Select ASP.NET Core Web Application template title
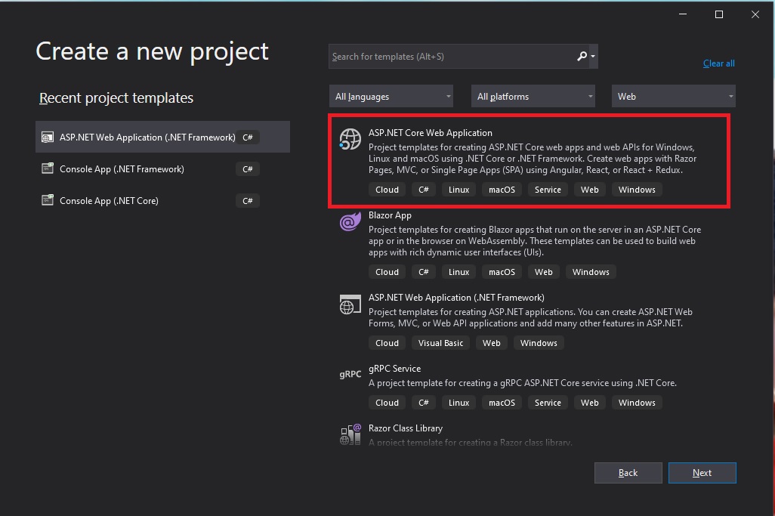Screen dimensions: 775x516 coord(431,132)
